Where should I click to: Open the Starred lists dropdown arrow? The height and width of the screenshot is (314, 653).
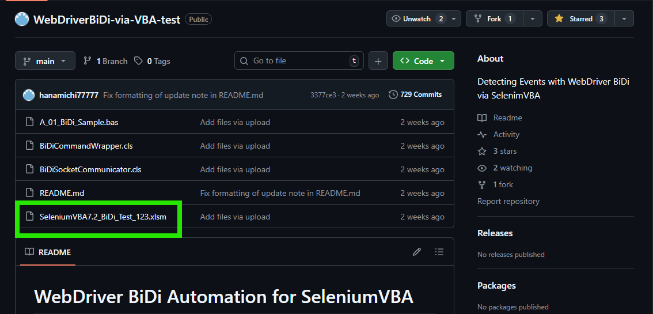[x=624, y=19]
